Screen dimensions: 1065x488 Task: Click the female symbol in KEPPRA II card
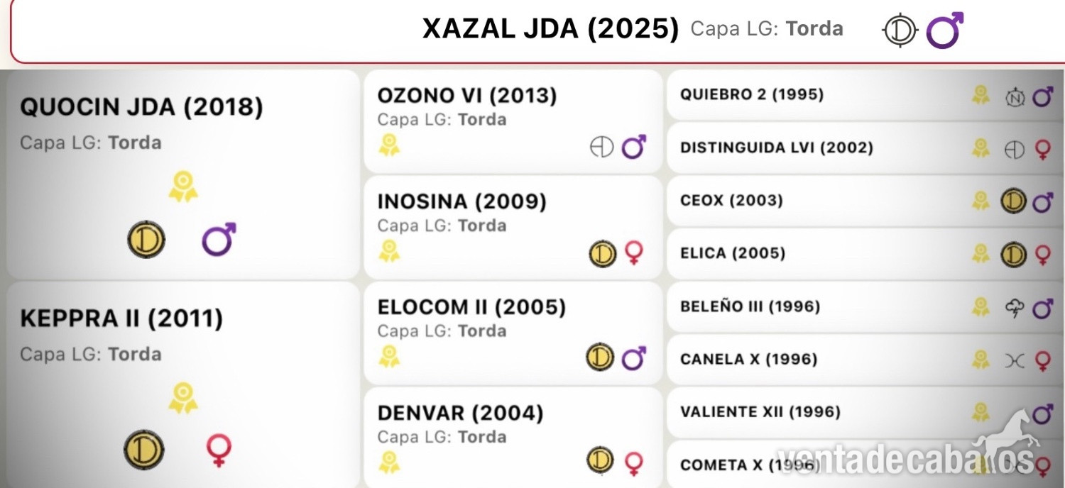point(219,450)
